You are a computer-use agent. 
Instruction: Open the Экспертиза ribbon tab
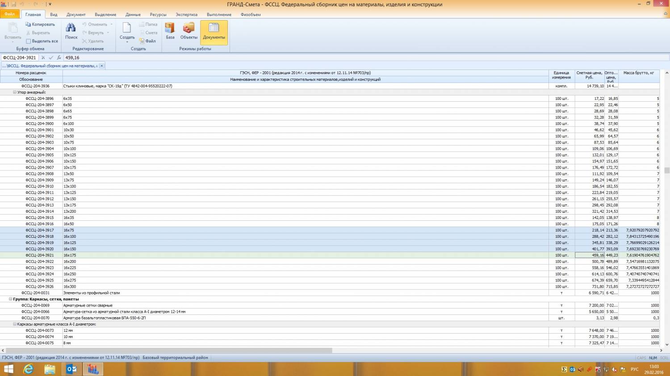[x=186, y=14]
